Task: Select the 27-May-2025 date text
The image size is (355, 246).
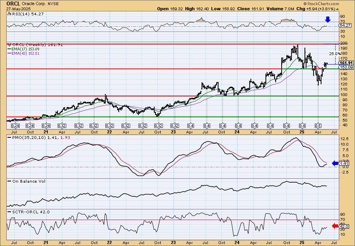Action: click(x=18, y=9)
